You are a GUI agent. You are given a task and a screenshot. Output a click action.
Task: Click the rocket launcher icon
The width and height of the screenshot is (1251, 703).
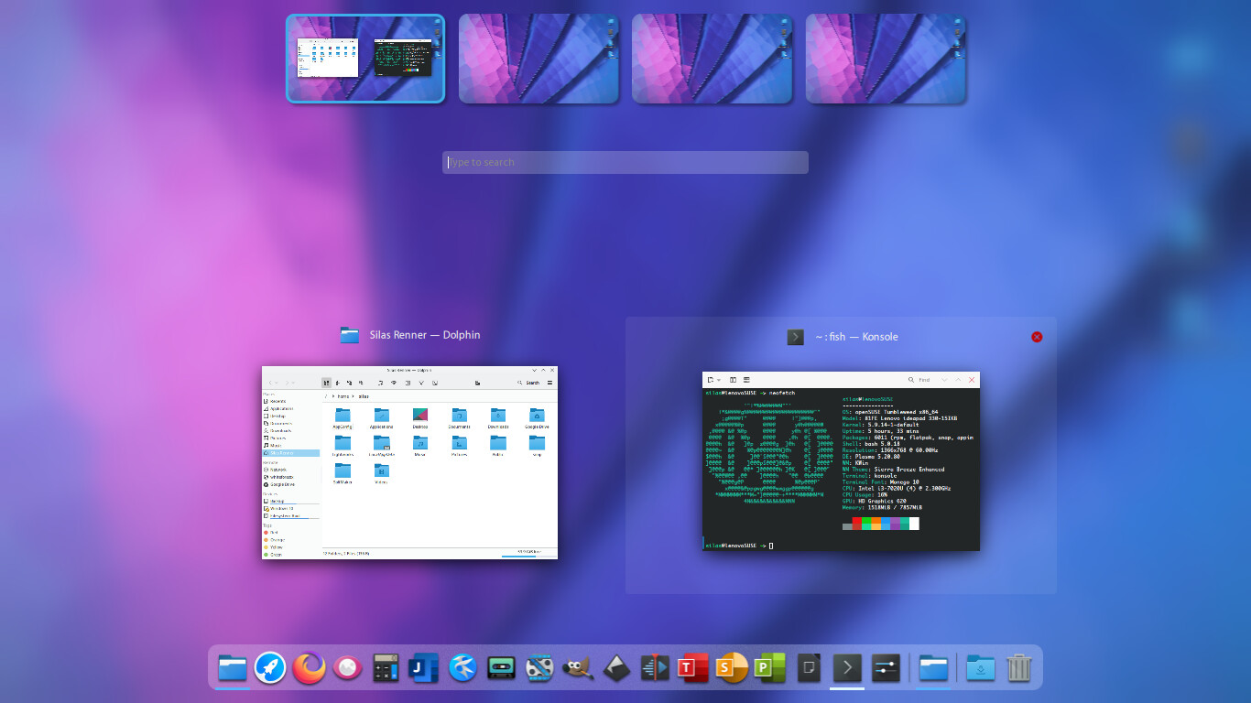(x=270, y=668)
